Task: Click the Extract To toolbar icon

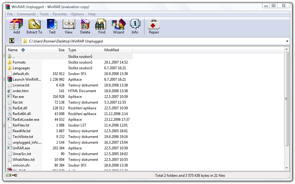Action: (x=34, y=26)
